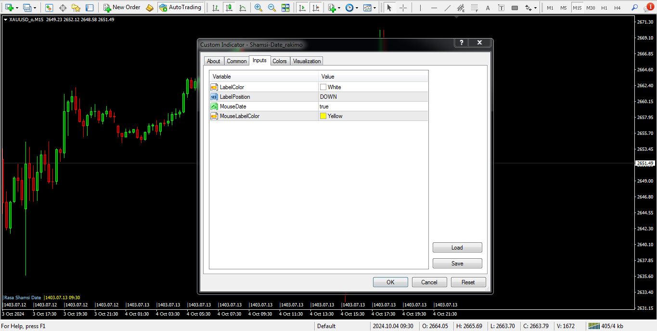This screenshot has width=657, height=331.
Task: Open the Visualization tab
Action: pyautogui.click(x=307, y=61)
